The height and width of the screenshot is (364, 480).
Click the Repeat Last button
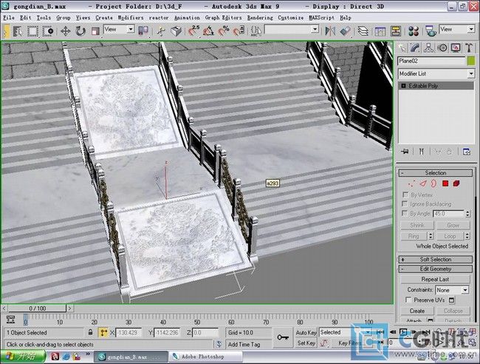pos(435,280)
